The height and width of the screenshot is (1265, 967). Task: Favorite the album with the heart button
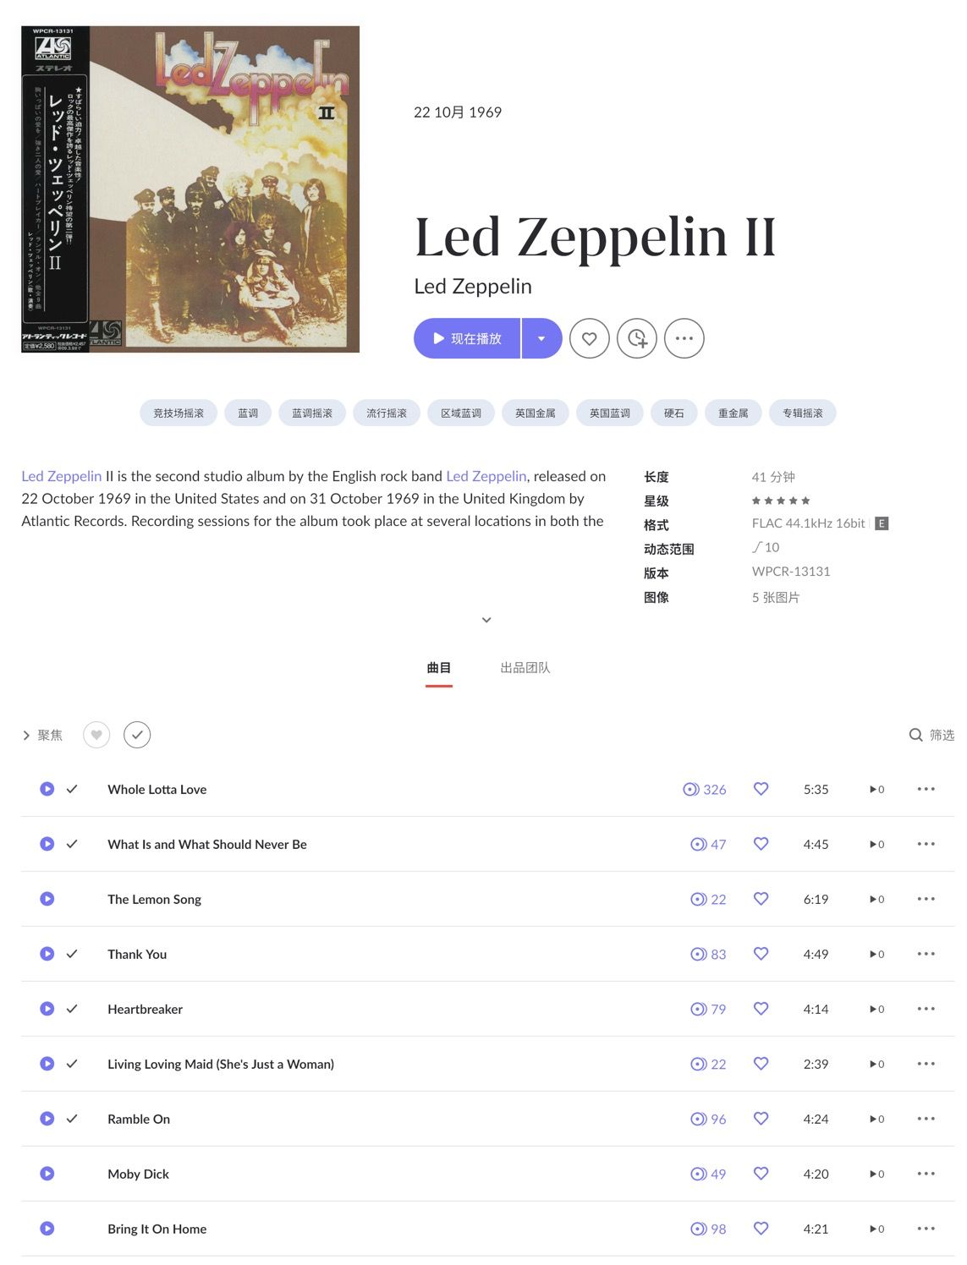tap(590, 338)
